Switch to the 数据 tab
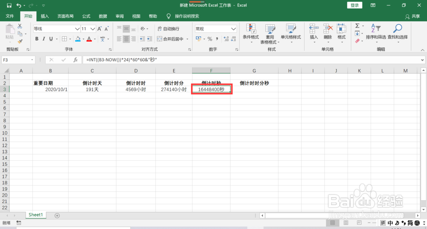This screenshot has width=427, height=229. point(103,16)
